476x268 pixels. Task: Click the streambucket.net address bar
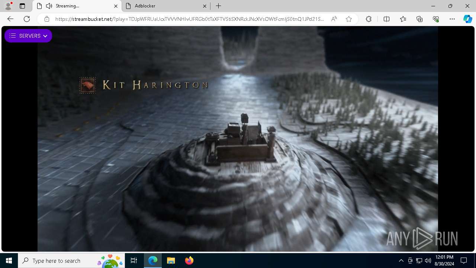click(x=189, y=19)
